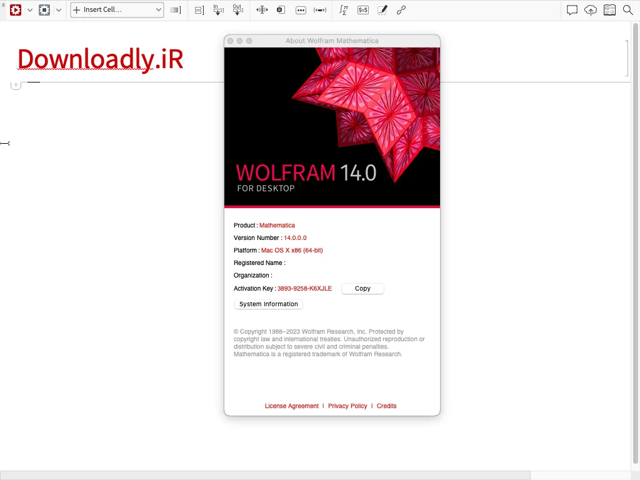Viewport: 640px width, 480px height.
Task: Open the drawing tools pencil icon
Action: [382, 10]
